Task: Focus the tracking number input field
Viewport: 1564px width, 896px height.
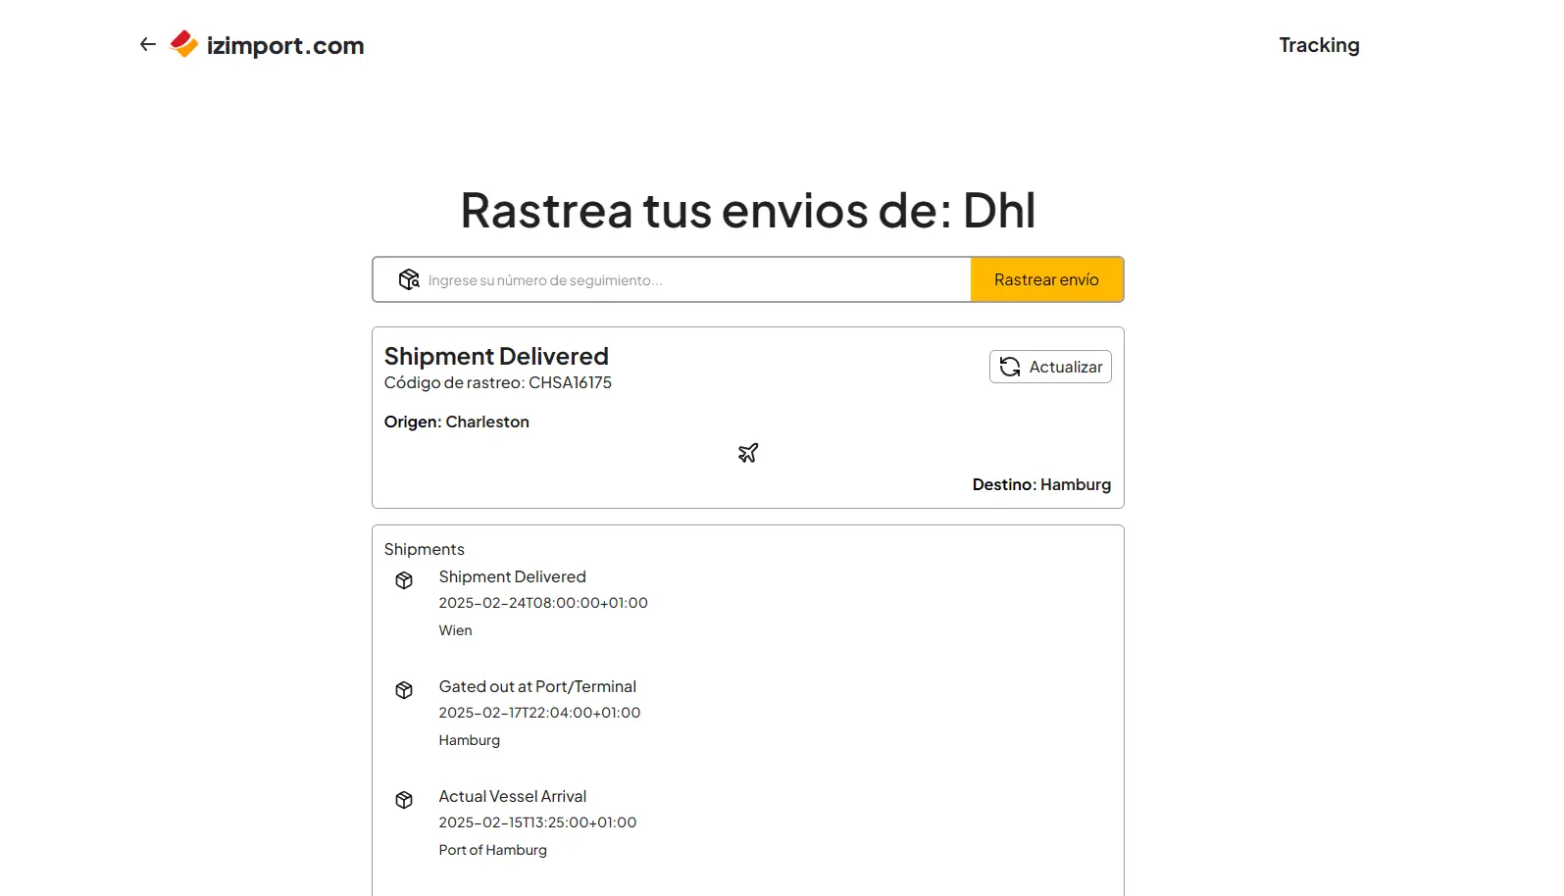Action: tap(673, 279)
